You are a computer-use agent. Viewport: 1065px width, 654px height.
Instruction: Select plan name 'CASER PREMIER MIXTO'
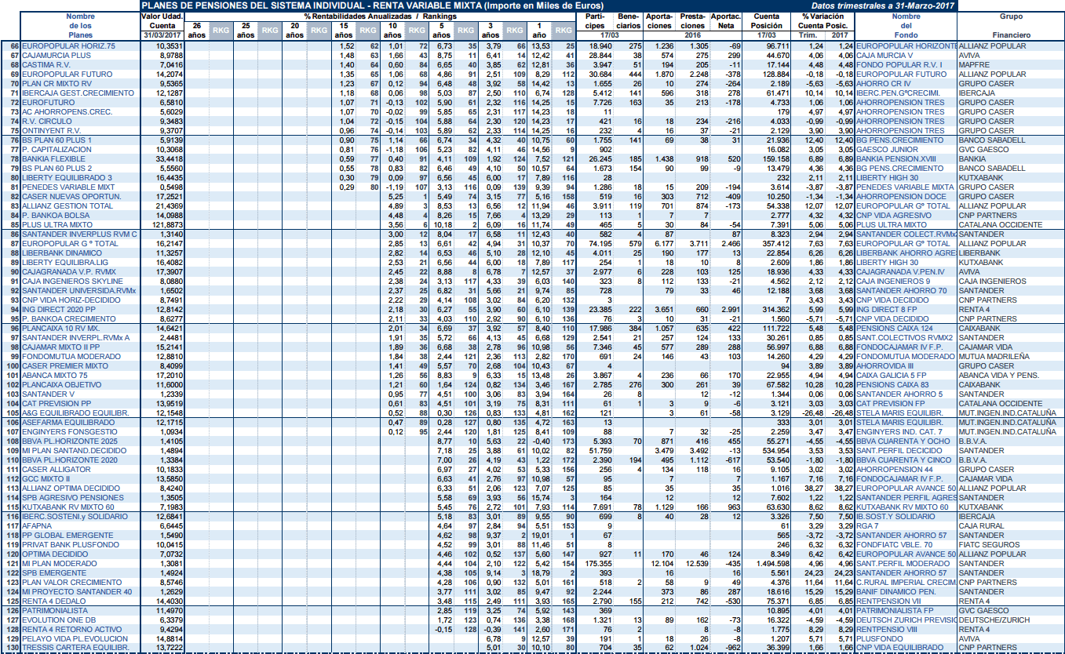65,366
